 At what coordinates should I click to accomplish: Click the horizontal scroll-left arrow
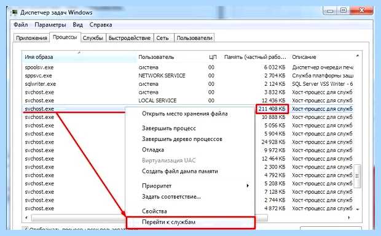click(x=26, y=218)
